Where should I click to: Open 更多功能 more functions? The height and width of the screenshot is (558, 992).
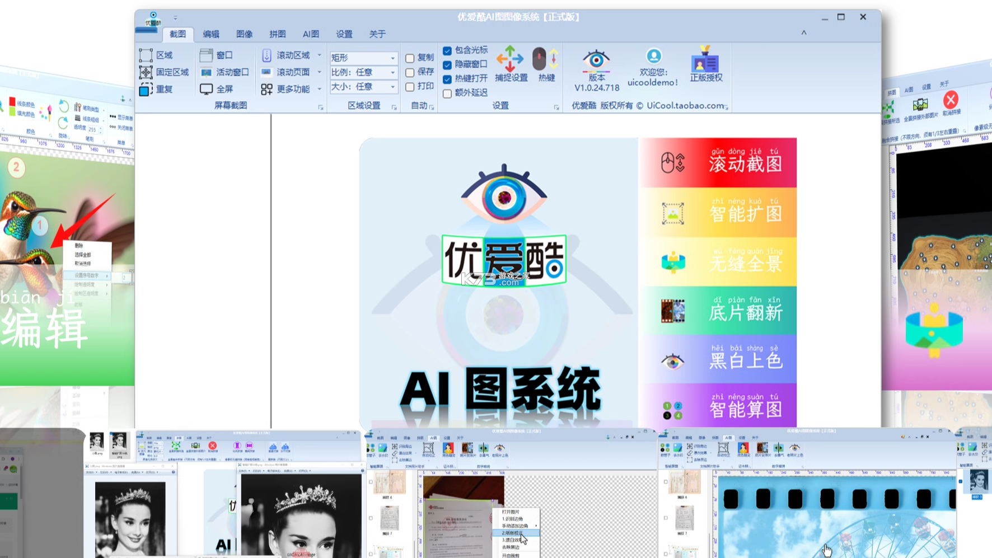[x=285, y=89]
